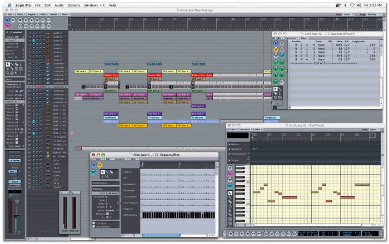Click play in the Arrange transport buttons
389x244 pixels.
pyautogui.click(x=32, y=20)
